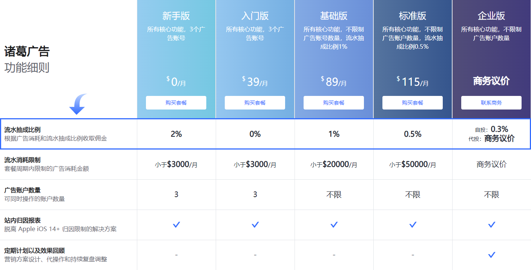The height and width of the screenshot is (270, 531).
Task: Click the 联系商务 button for 企业版
Action: pos(491,103)
